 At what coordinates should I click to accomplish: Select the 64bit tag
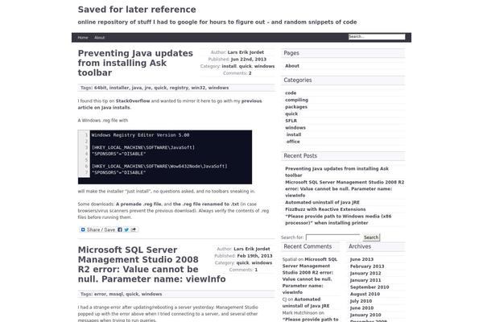(100, 88)
